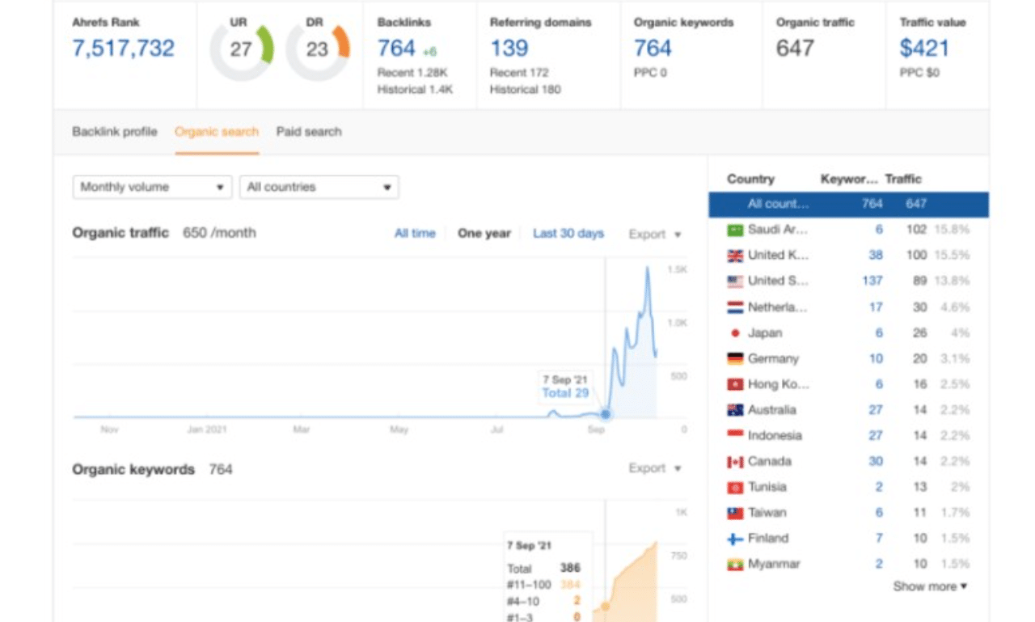
Task: Click the Saudi Arabia flag icon
Action: click(735, 230)
